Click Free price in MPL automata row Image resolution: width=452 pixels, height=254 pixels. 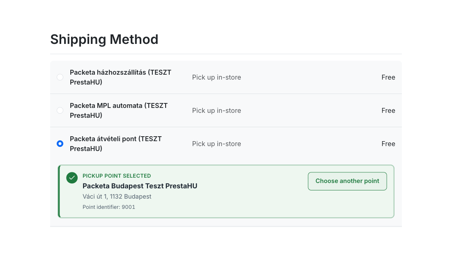click(388, 110)
